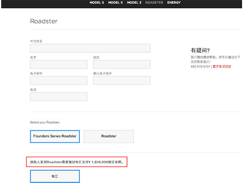Go to the Model X page

point(115,3)
